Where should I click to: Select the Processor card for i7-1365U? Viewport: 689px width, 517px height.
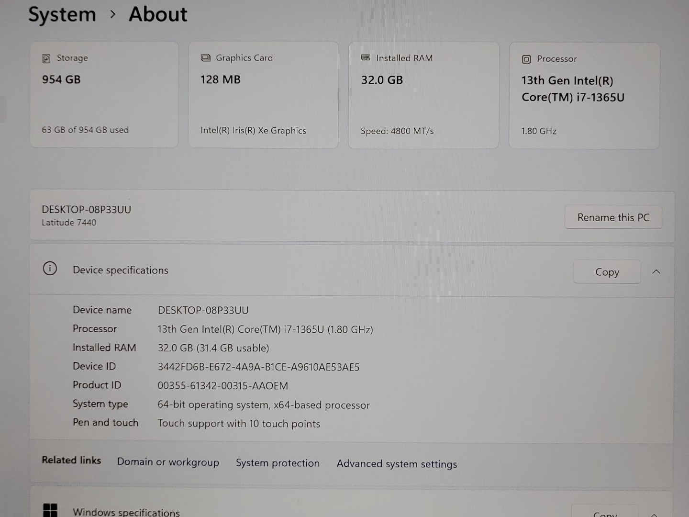tap(584, 96)
